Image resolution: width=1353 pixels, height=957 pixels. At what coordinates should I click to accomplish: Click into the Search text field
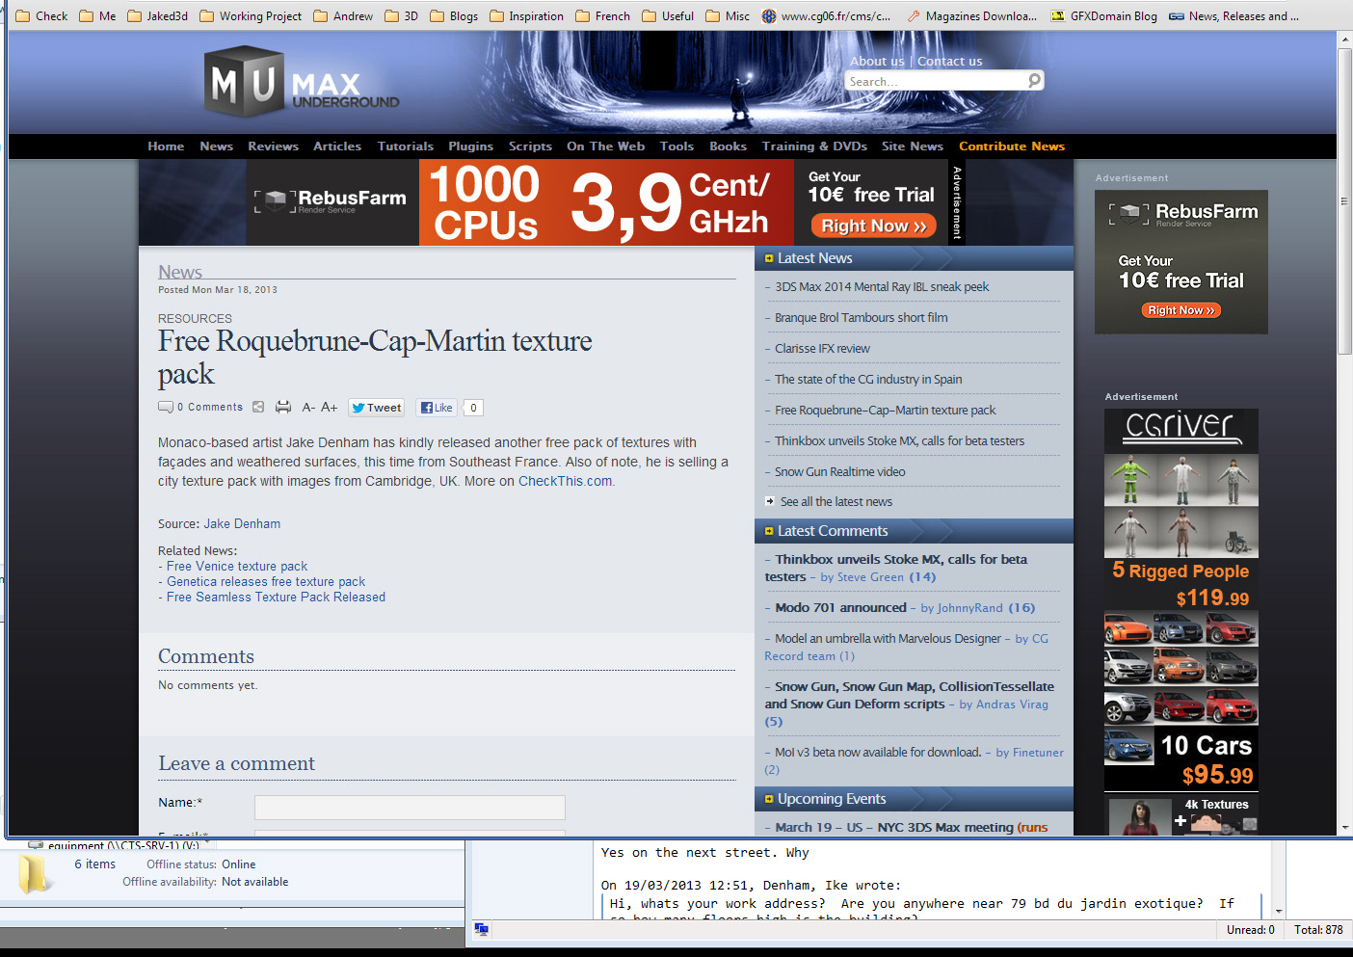tap(933, 82)
